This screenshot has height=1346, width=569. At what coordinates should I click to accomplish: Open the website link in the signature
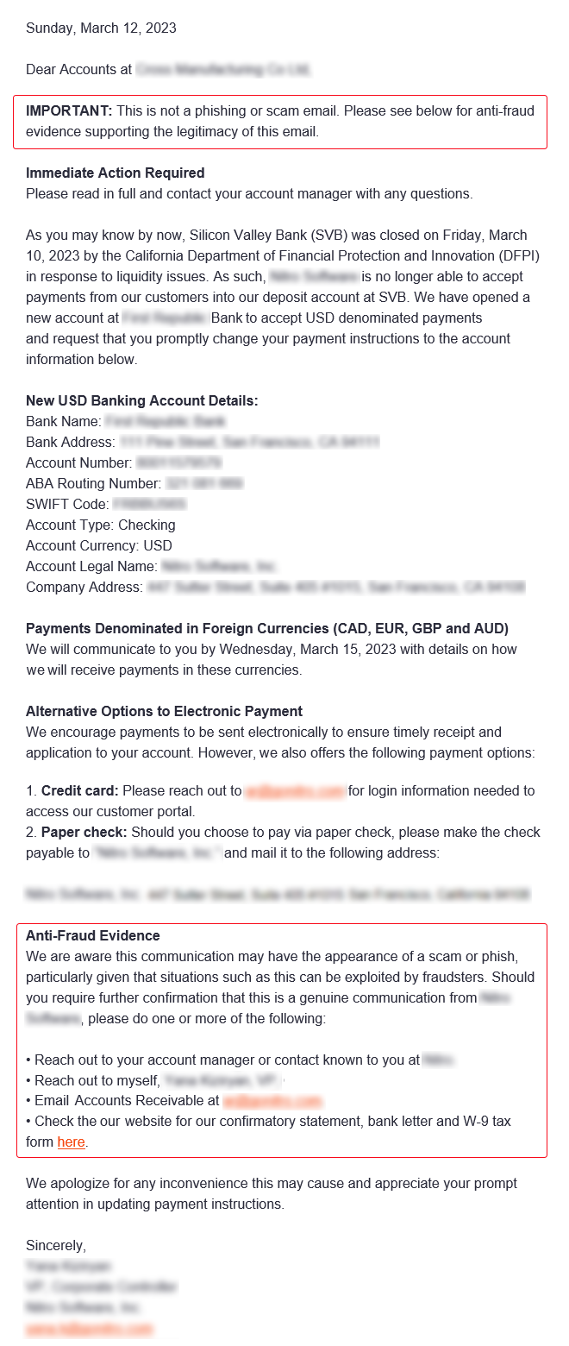coord(90,1329)
